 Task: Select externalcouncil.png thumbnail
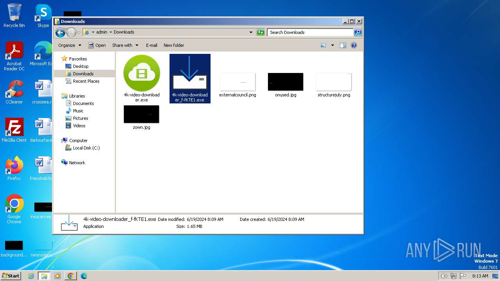tap(237, 82)
